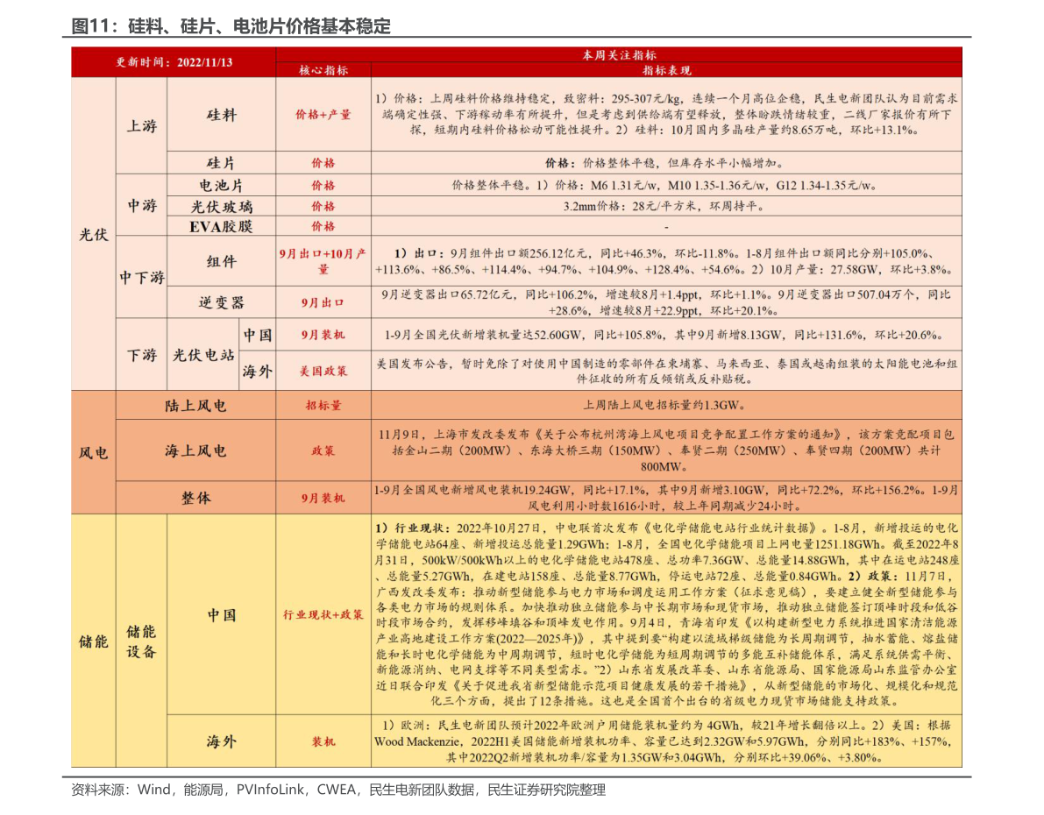
Task: Click the "价格" indicator in the 电池片 row
Action: tap(323, 185)
